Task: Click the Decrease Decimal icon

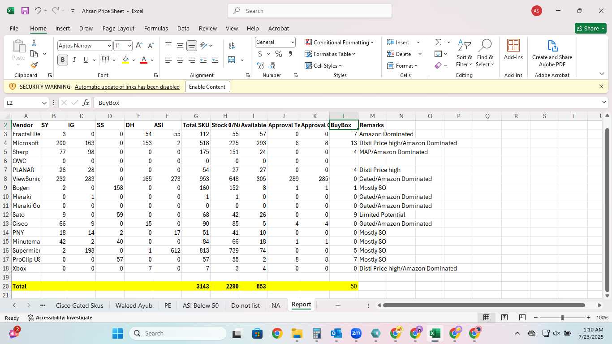Action: click(272, 65)
